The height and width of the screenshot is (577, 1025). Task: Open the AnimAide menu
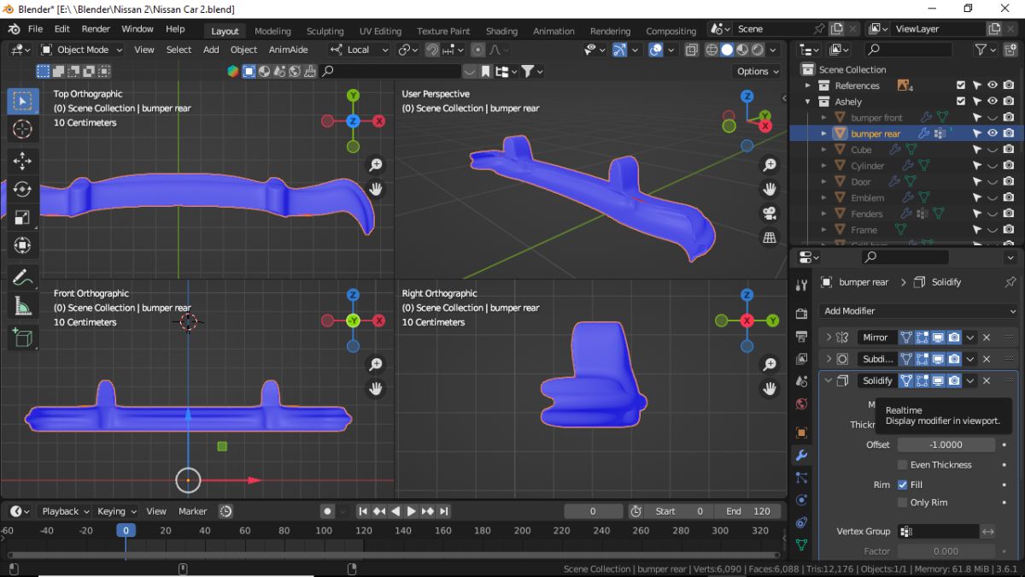click(x=289, y=50)
